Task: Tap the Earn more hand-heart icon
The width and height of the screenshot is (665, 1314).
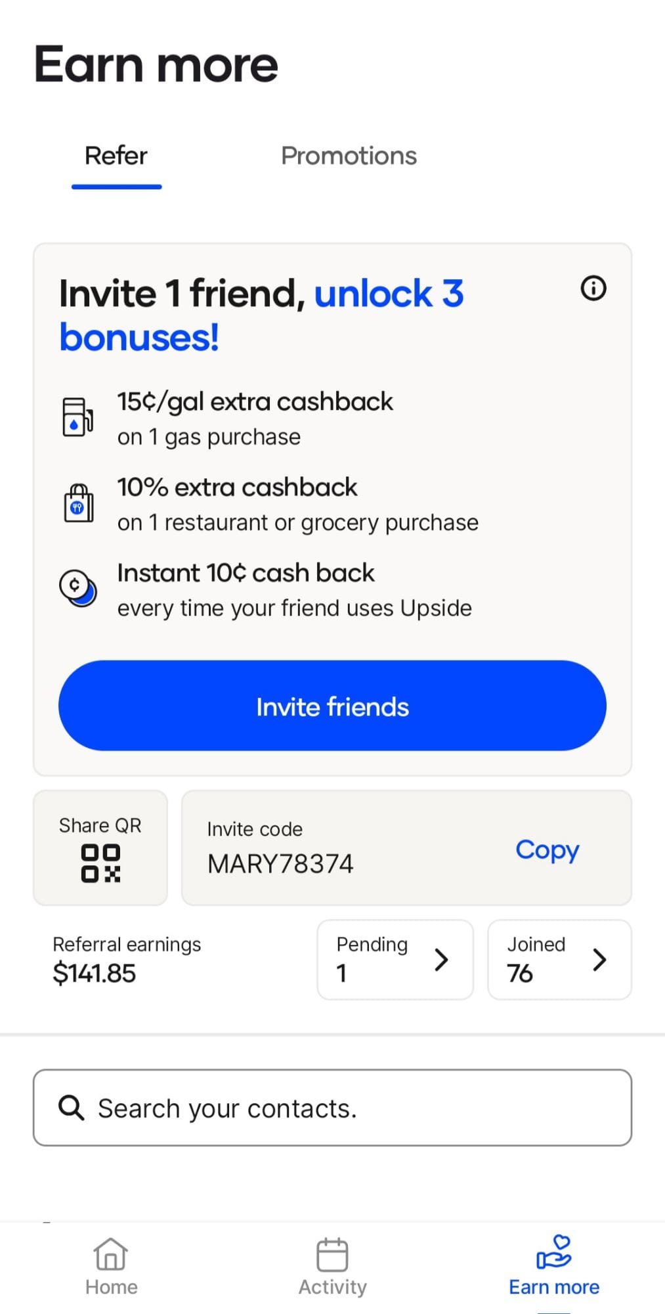Action: [553, 1252]
